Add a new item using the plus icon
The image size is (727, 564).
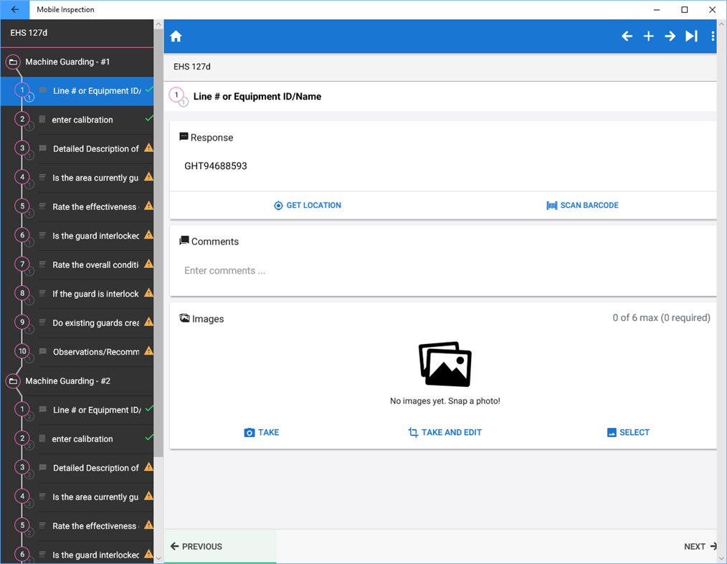[x=648, y=35]
